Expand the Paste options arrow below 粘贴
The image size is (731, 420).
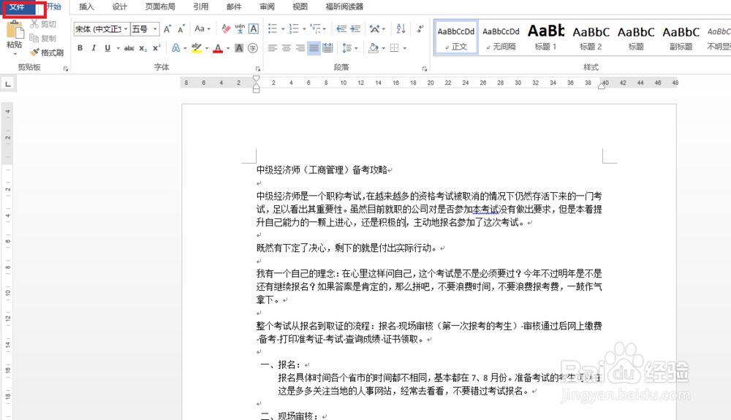tap(15, 54)
